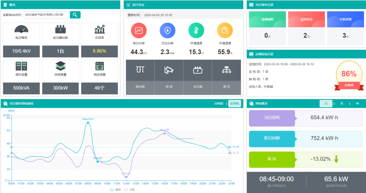Image resolution: width=366 pixels, height=193 pixels.
Task: Toggle 今日 series in chart legend
Action: point(129,190)
